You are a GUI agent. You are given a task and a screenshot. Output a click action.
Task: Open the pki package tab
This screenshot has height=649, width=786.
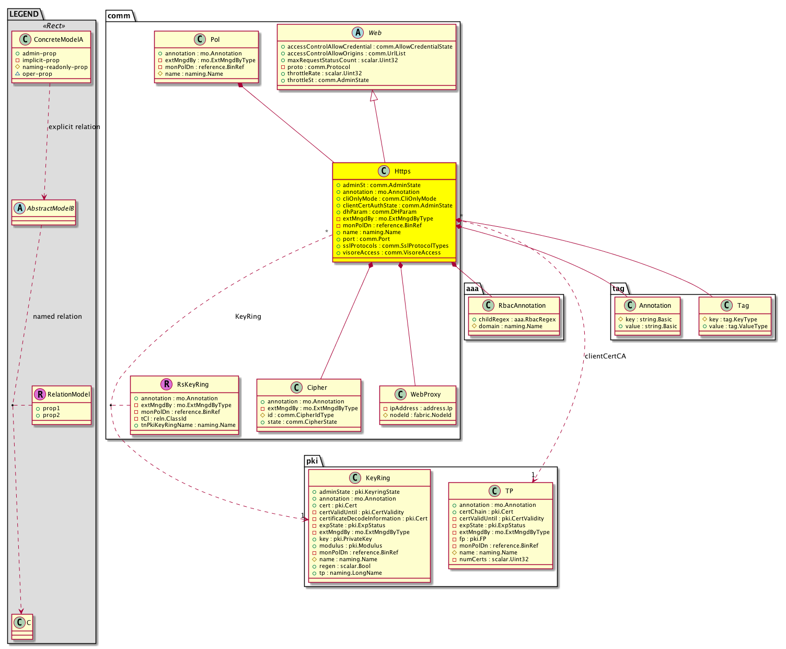tap(312, 460)
